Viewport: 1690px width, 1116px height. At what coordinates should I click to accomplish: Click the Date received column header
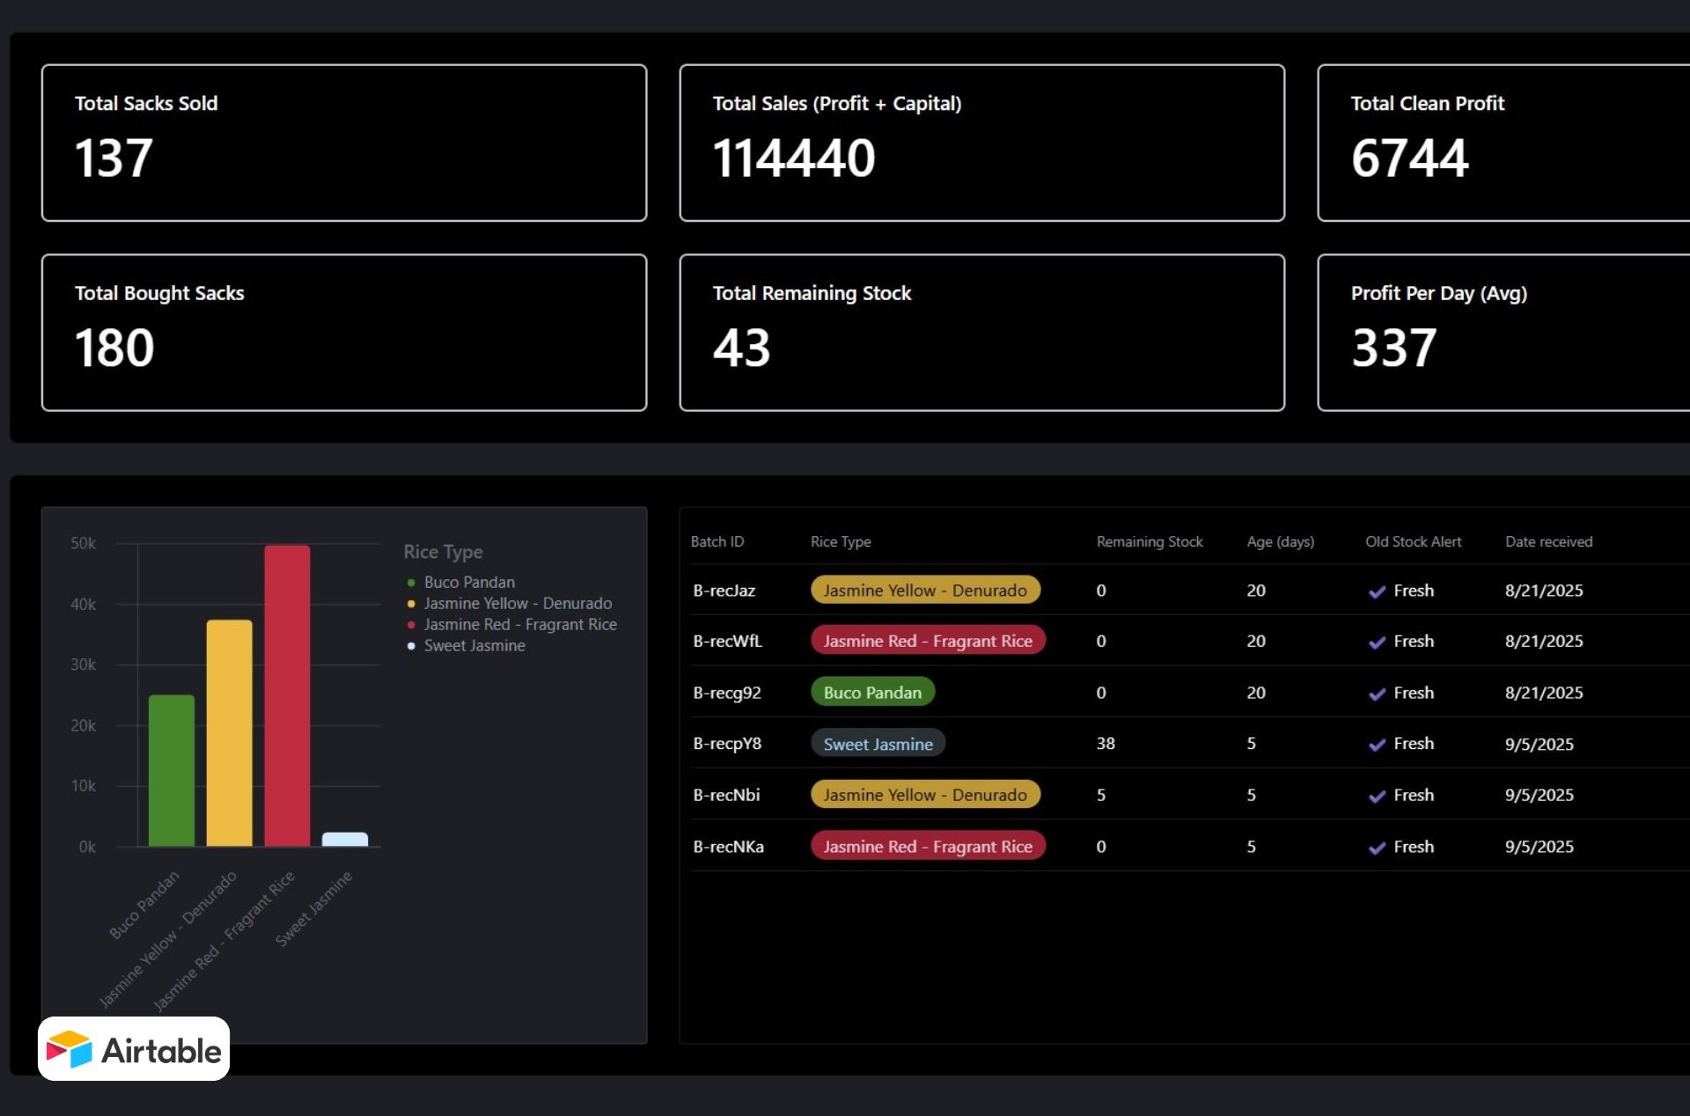(x=1548, y=542)
